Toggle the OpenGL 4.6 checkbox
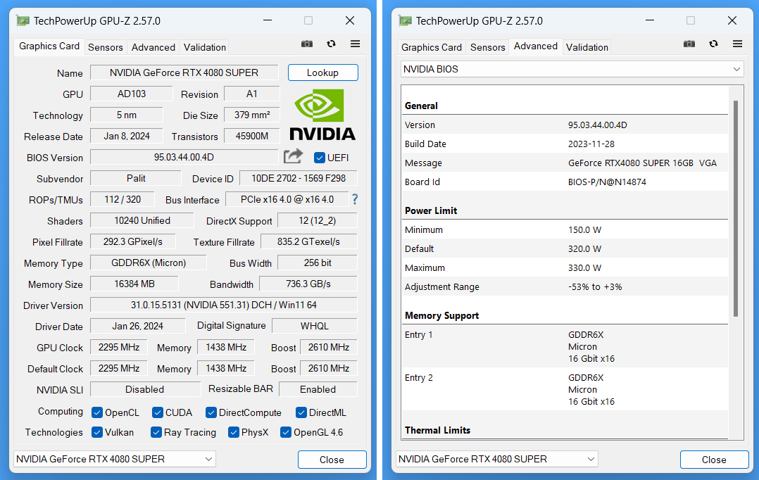Screen dimensions: 759x480 286,432
